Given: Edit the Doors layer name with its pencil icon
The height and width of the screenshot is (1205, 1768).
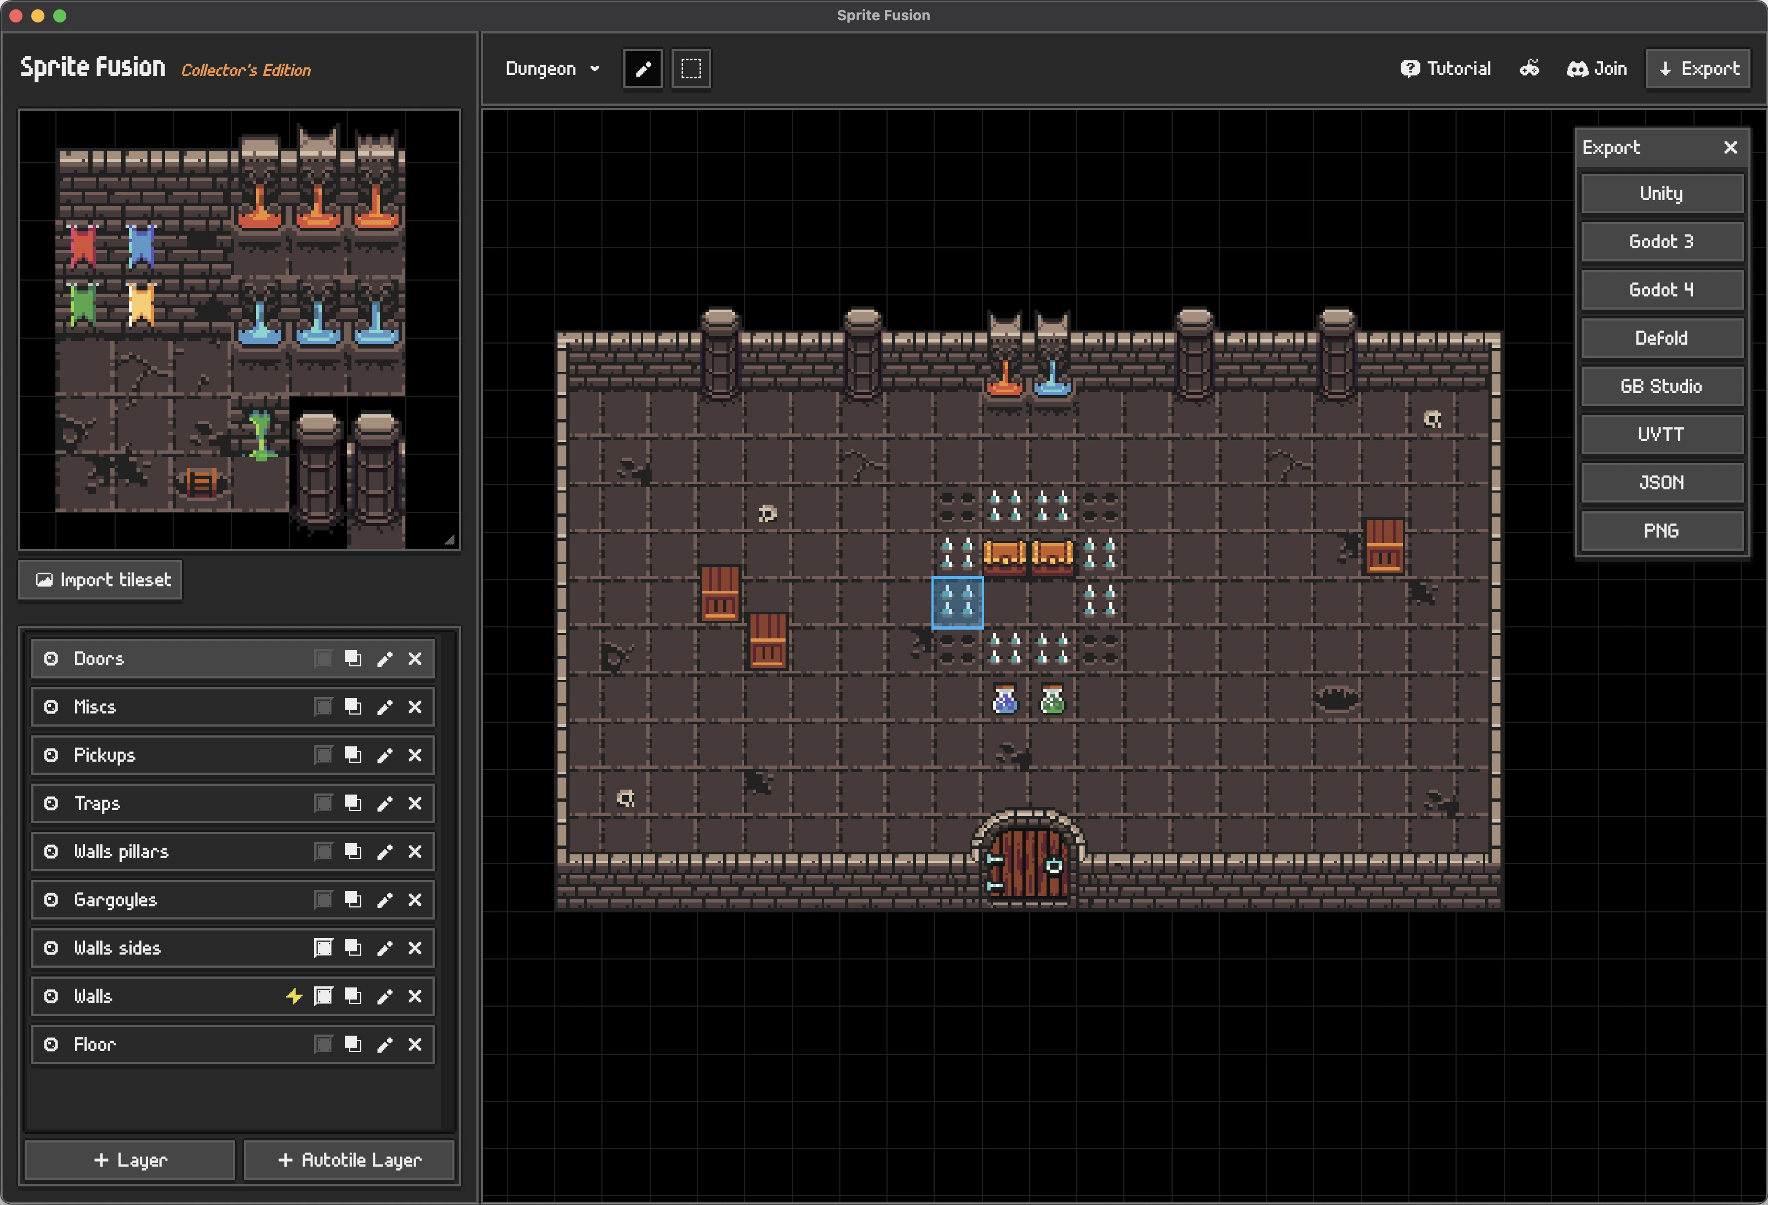Looking at the screenshot, I should pos(384,658).
